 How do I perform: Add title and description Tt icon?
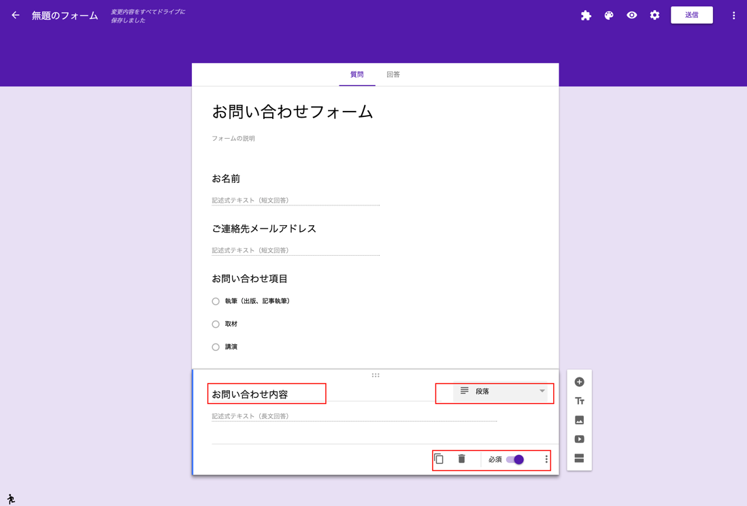(x=580, y=401)
